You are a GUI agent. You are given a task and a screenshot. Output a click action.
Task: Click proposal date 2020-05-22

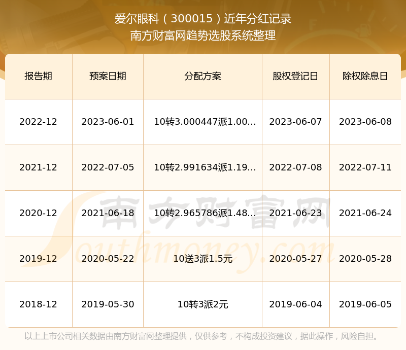coord(108,259)
